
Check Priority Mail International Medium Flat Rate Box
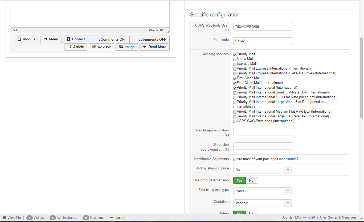point(235,112)
